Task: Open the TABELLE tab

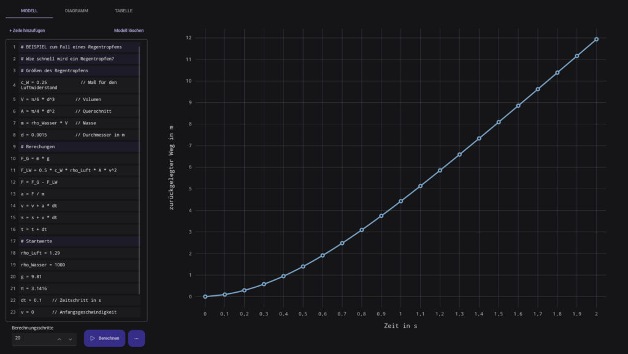Action: pos(123,11)
